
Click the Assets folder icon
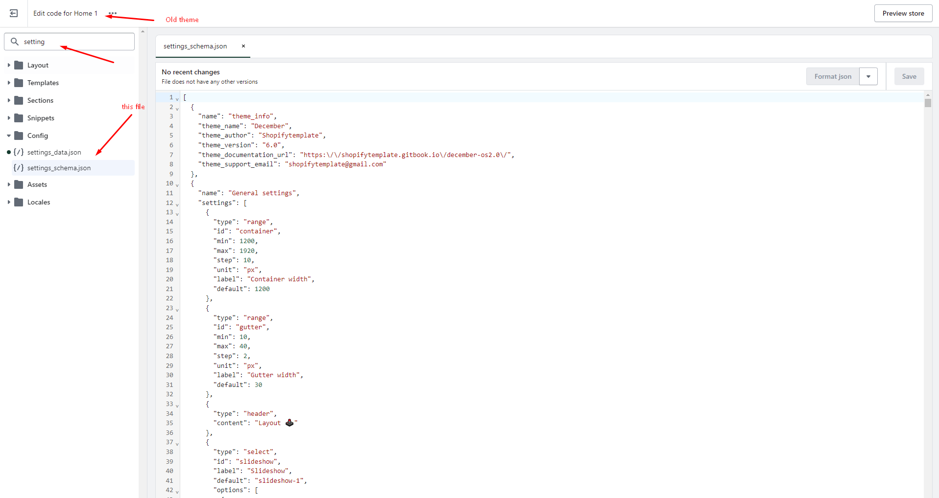pyautogui.click(x=19, y=184)
